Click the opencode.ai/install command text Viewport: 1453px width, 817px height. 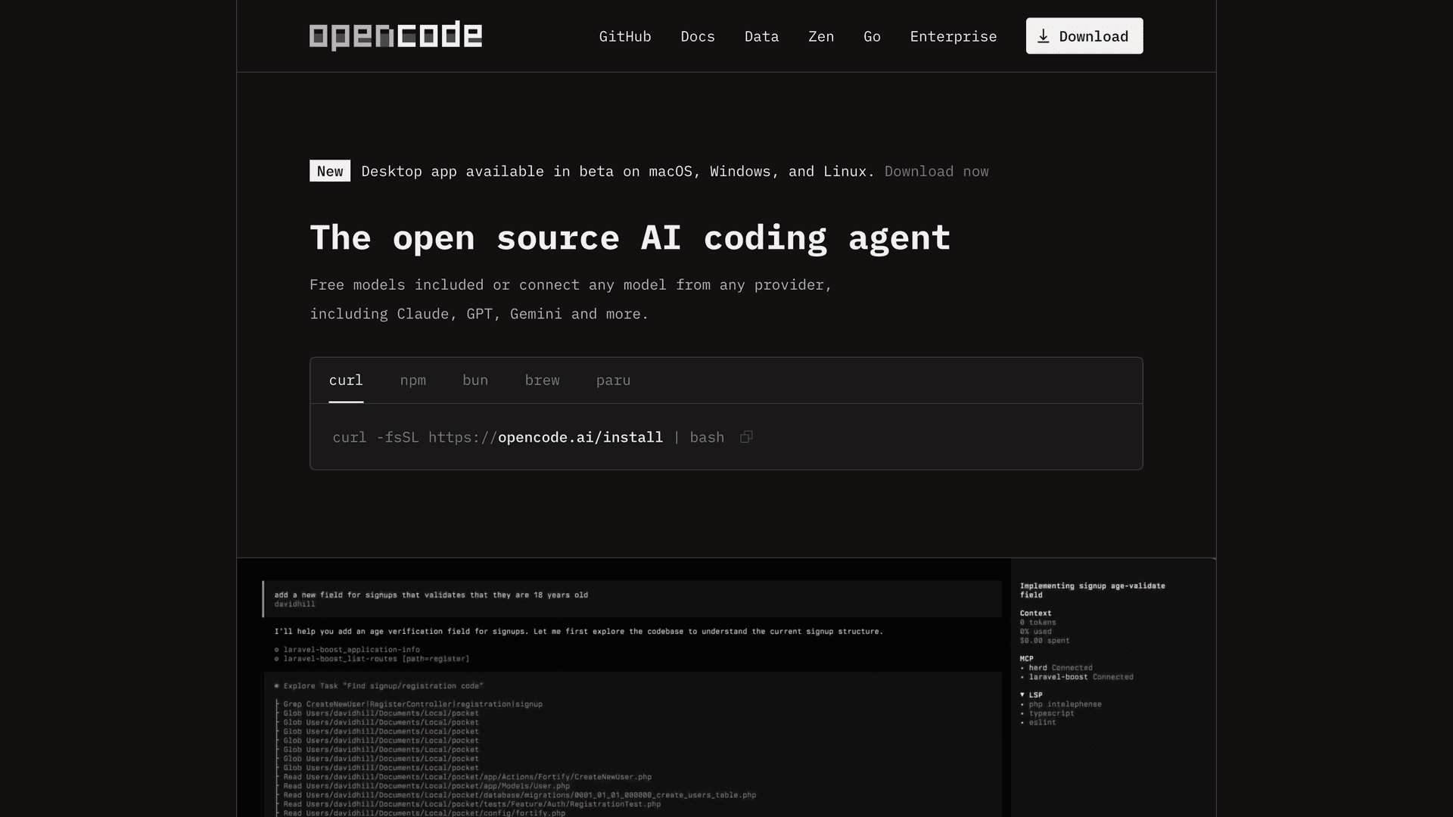point(580,437)
